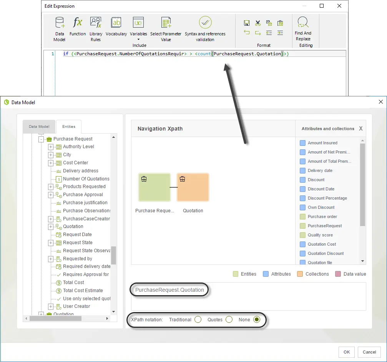Expand the Authority Level node

tap(51, 147)
